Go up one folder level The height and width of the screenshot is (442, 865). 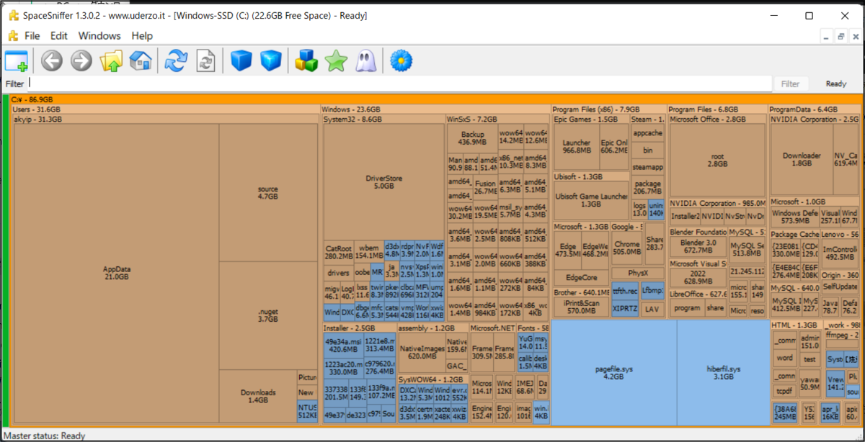(x=111, y=61)
